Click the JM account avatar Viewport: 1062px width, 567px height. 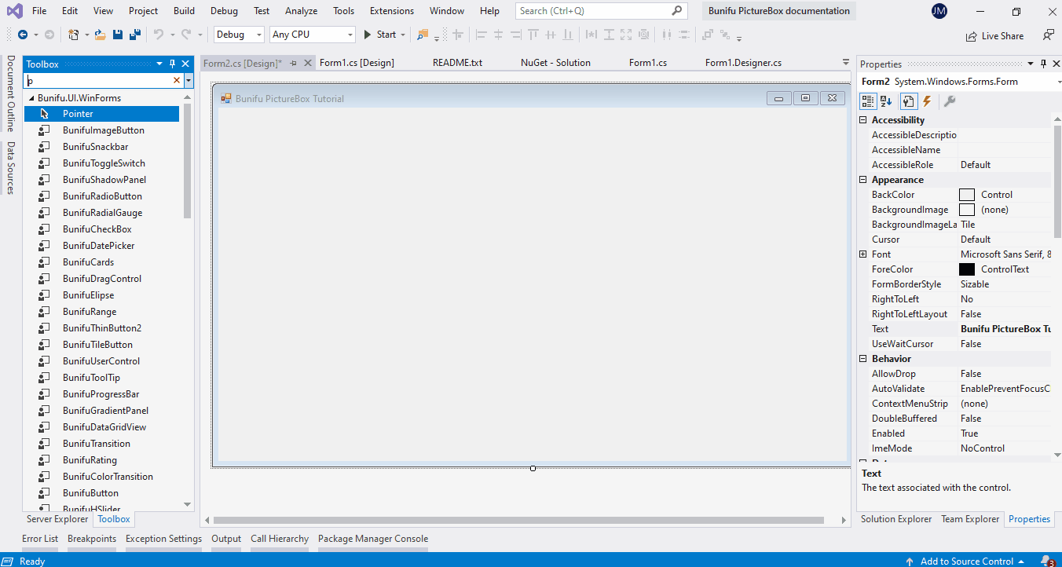point(939,11)
